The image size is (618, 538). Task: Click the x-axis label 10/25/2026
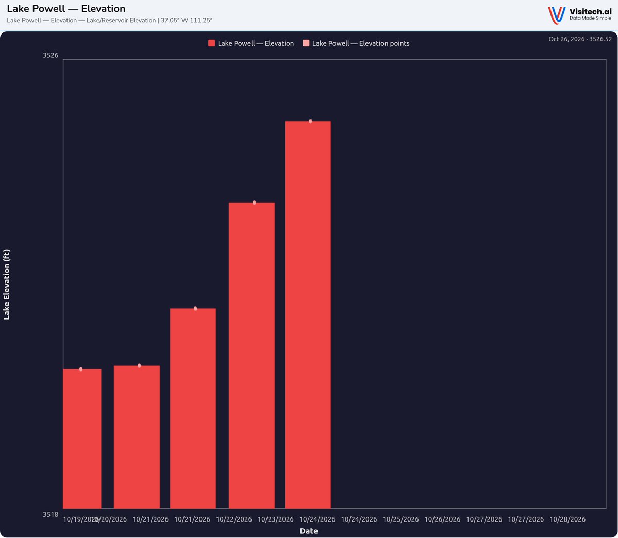click(400, 519)
